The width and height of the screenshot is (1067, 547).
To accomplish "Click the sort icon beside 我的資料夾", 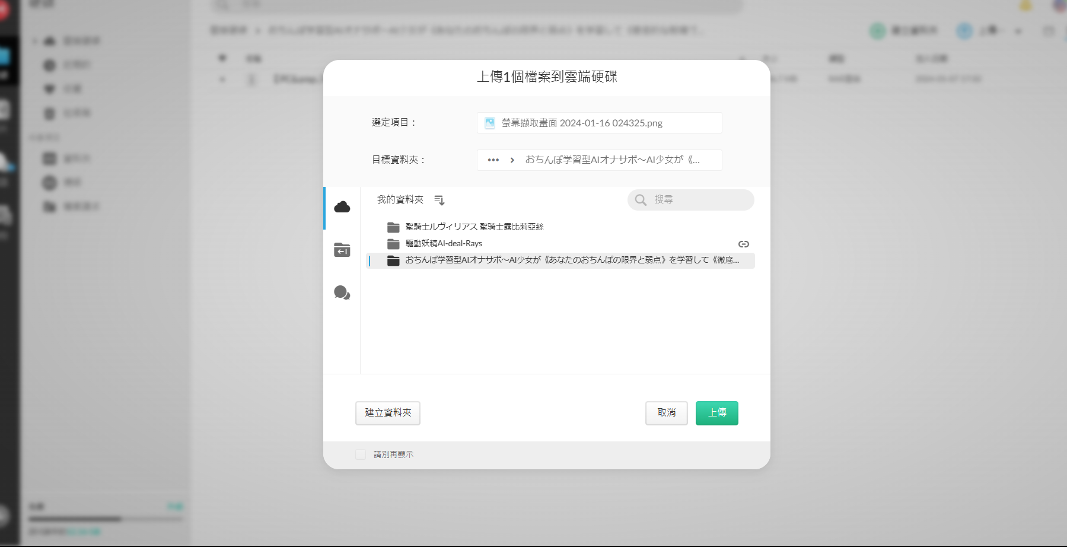I will [439, 201].
